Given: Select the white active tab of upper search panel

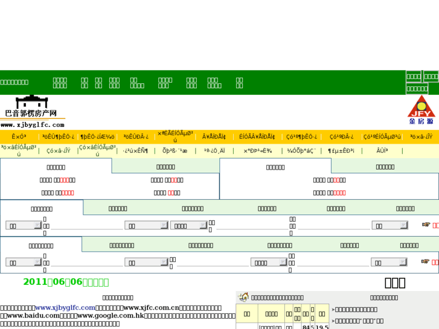Looking at the screenshot, I should (x=42, y=209).
